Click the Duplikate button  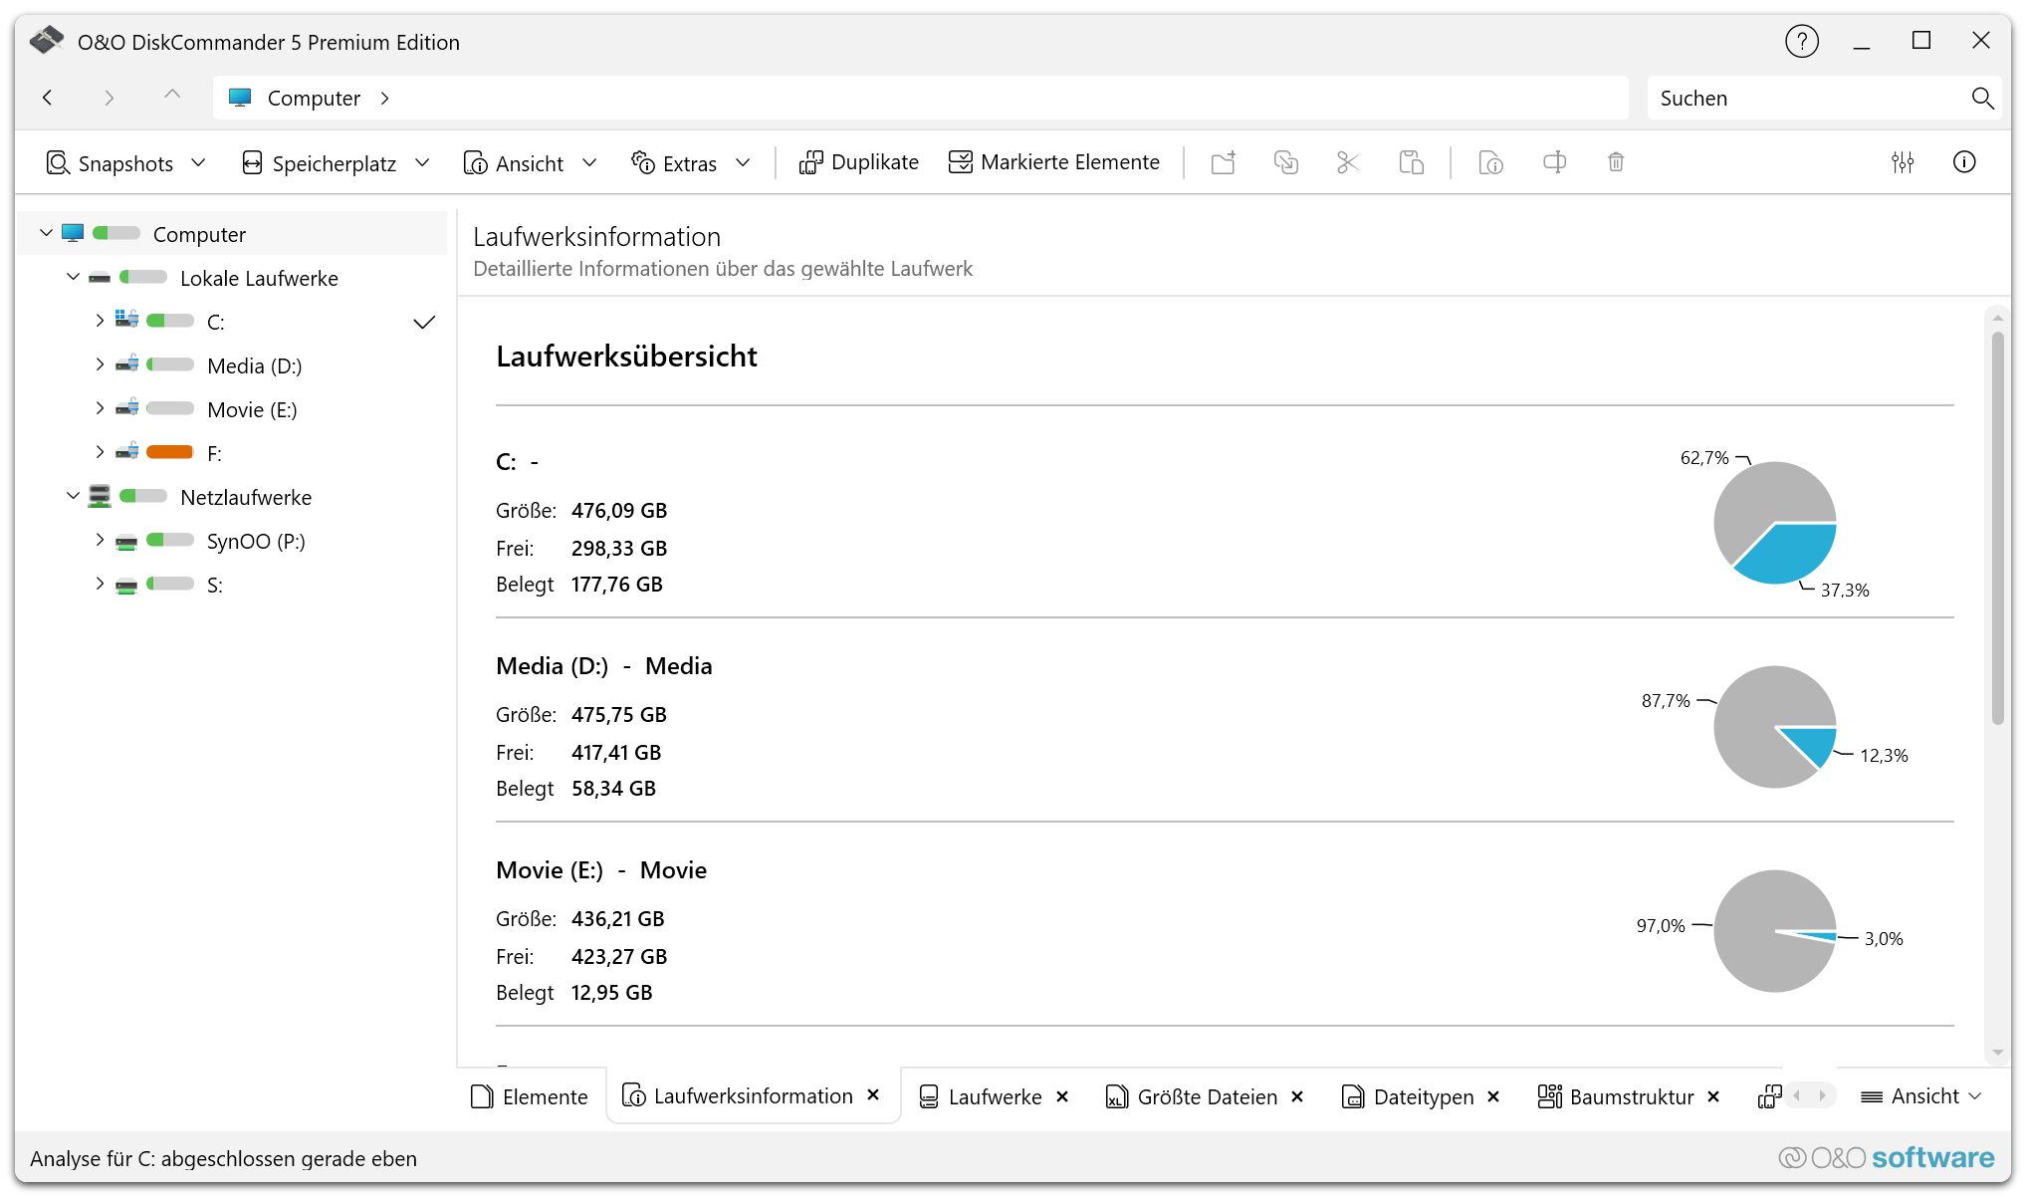859,162
